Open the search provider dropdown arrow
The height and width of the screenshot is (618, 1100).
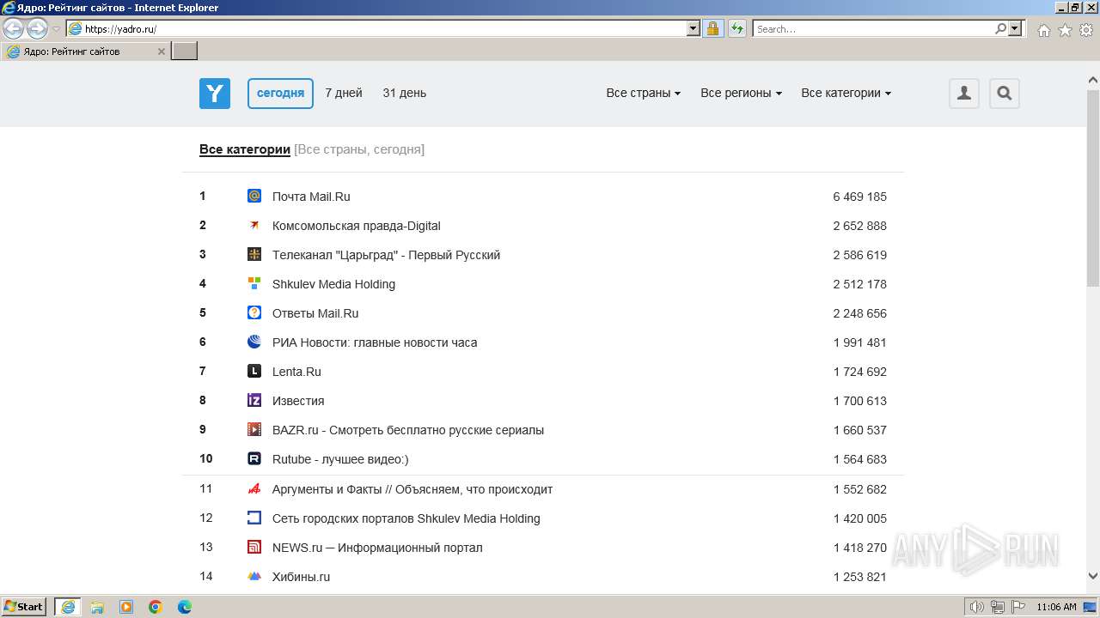pos(1015,28)
